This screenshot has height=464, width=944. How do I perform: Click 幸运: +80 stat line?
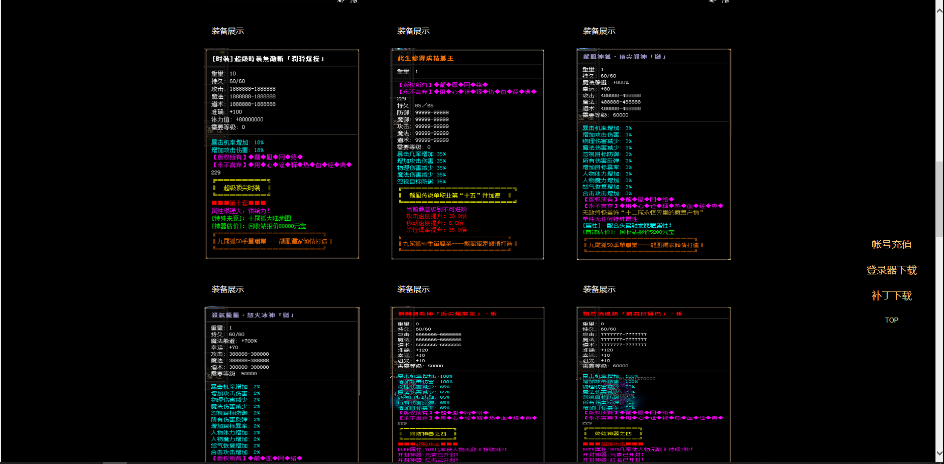[x=596, y=89]
